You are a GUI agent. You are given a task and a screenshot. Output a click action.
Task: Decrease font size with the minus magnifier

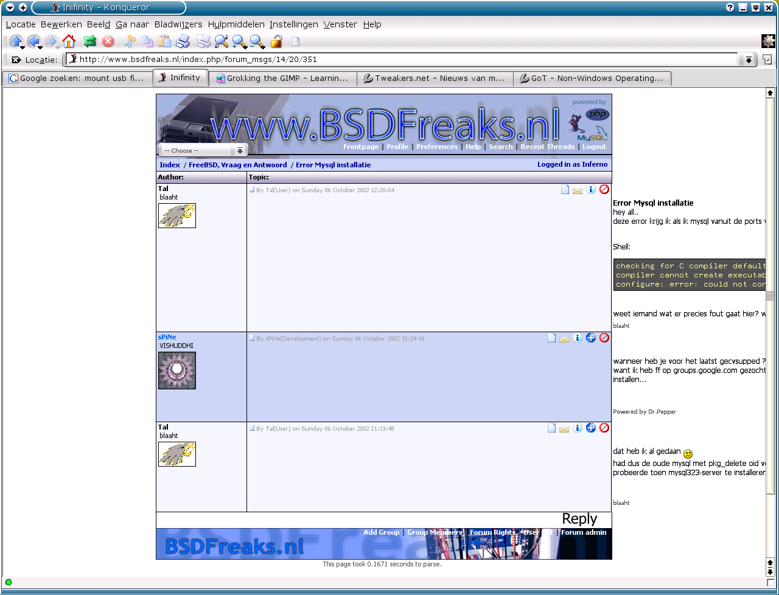pos(257,41)
